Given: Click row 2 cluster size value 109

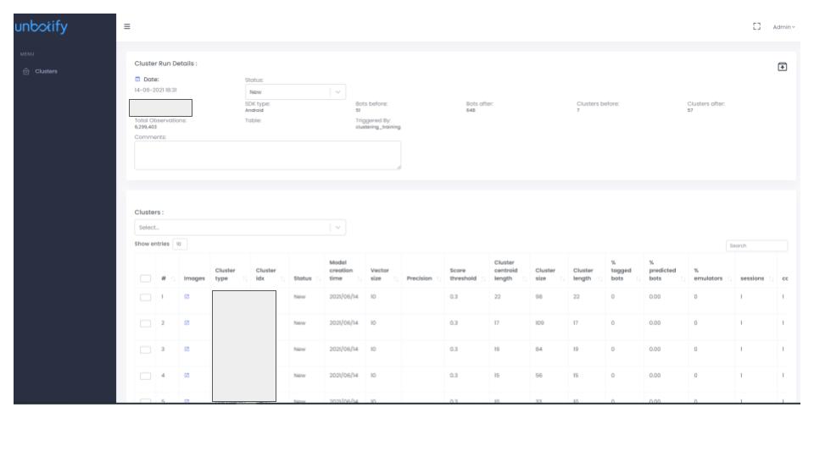Looking at the screenshot, I should point(539,322).
